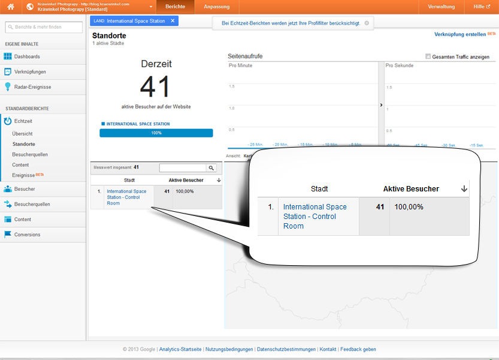The height and width of the screenshot is (360, 499).
Task: Enable the Gesamten Traffic anzeigen checkbox
Action: coord(428,56)
